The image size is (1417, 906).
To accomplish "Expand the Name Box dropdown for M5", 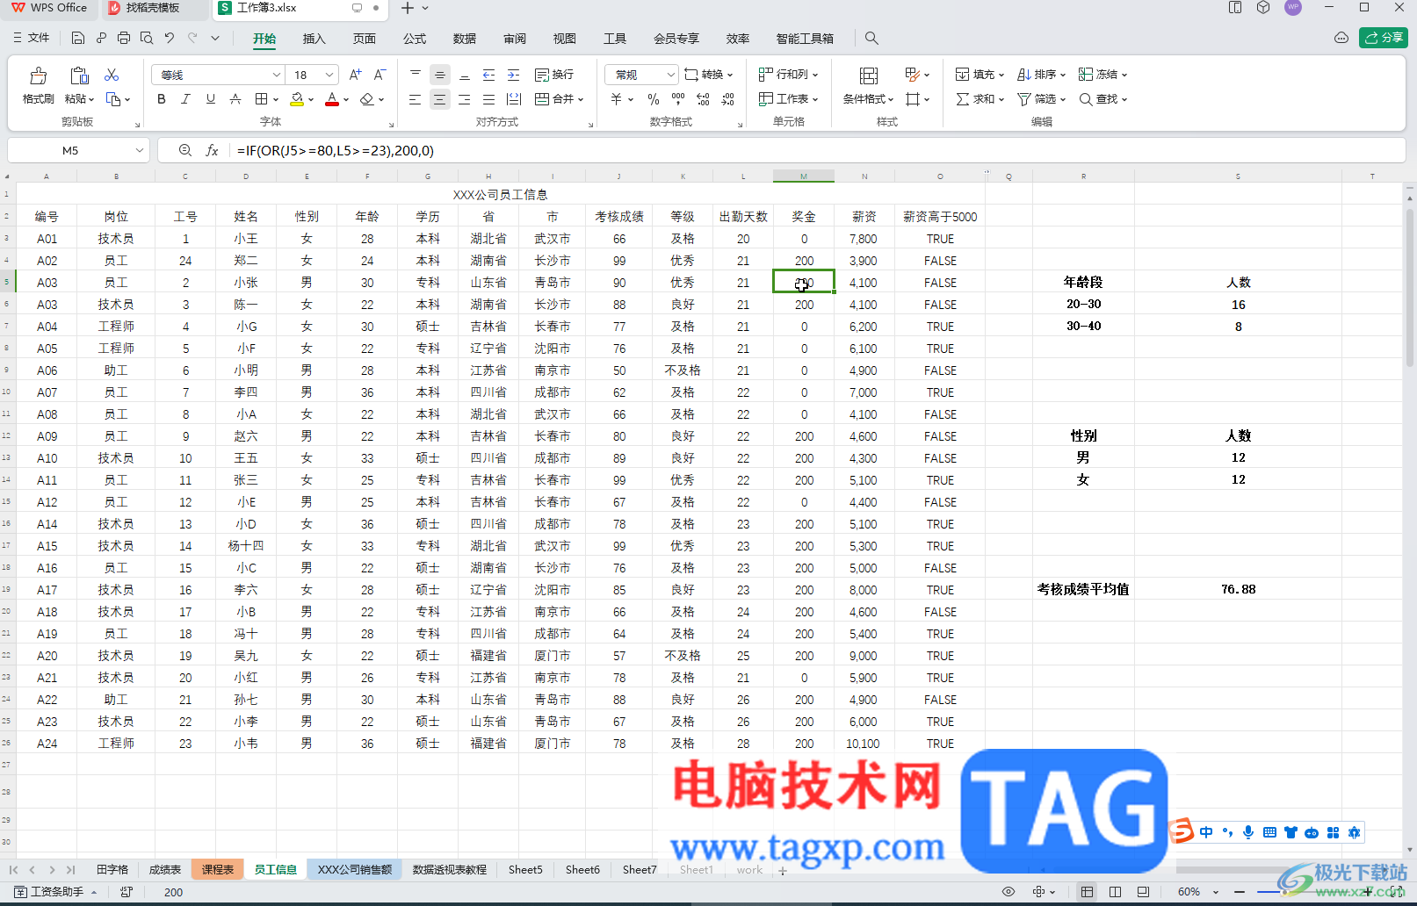I will coord(139,151).
